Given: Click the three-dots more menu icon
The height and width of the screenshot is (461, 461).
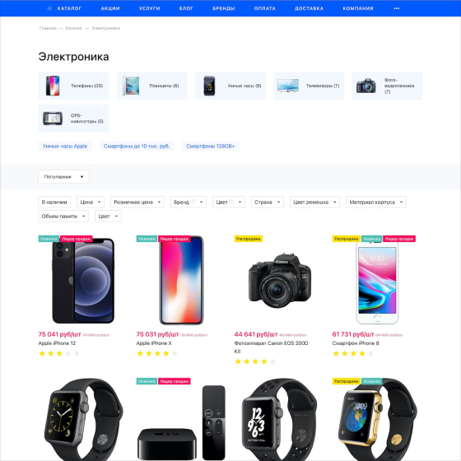Looking at the screenshot, I should [396, 8].
